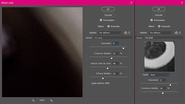Focus the channel Intensidad field showing 8
The height and width of the screenshot is (104, 185).
[163, 80]
